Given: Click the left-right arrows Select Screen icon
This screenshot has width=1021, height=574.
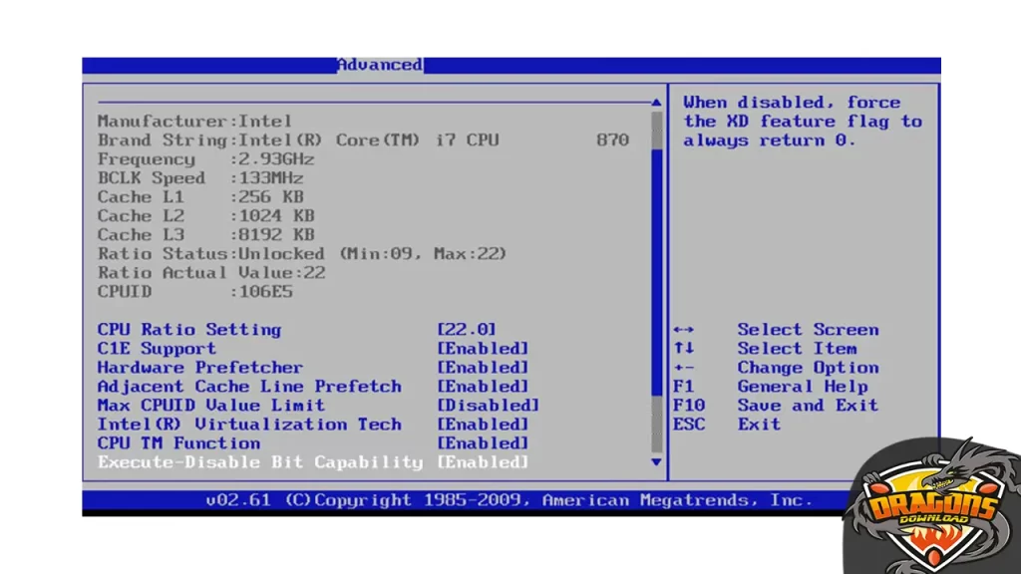Looking at the screenshot, I should tap(683, 330).
